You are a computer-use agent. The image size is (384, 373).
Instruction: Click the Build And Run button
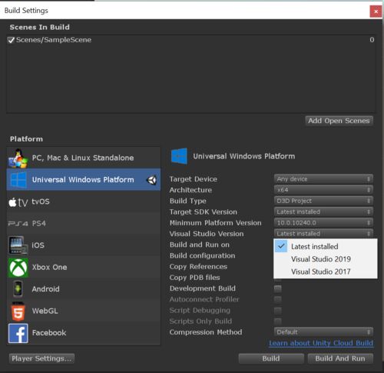(x=340, y=358)
